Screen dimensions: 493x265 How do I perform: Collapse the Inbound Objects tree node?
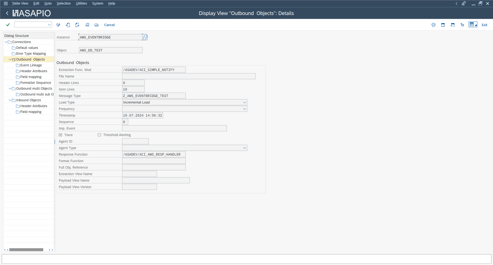click(x=10, y=100)
